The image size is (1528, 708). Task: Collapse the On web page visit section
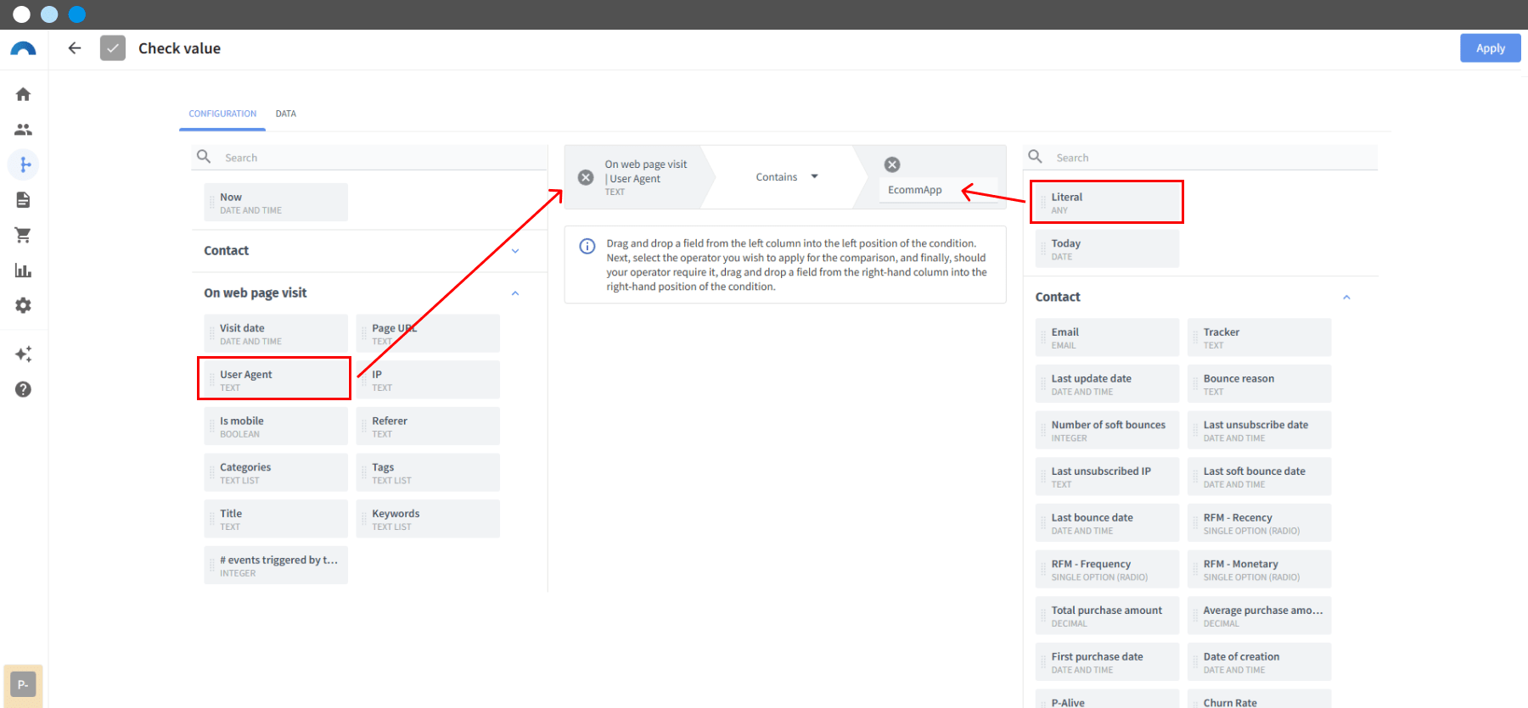pos(515,293)
